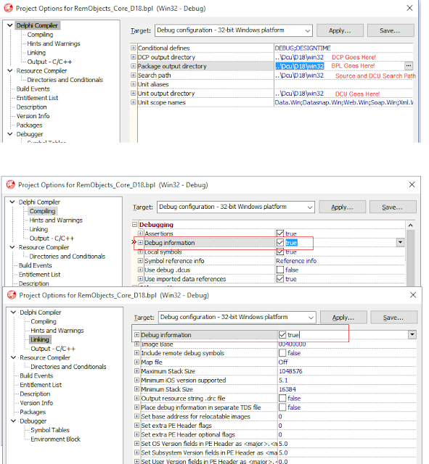
Task: Select Directories and Conditionals in Linking page window
Action: click(x=68, y=367)
